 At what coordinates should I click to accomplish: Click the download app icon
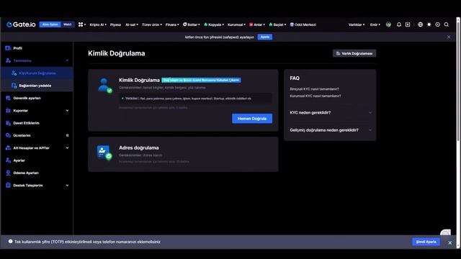click(x=408, y=24)
